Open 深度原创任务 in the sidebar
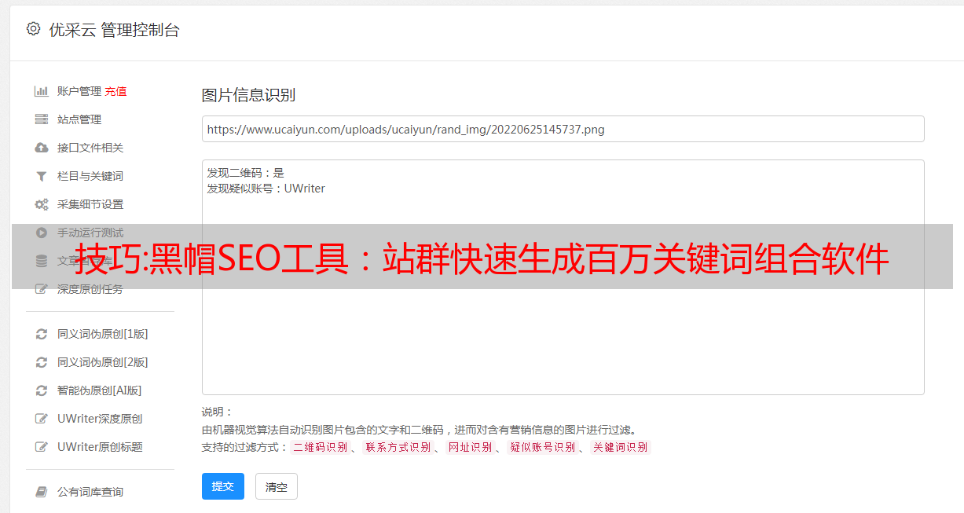Image resolution: width=964 pixels, height=513 pixels. tap(90, 289)
